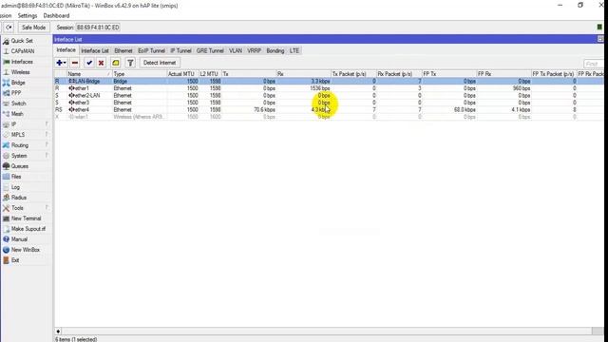Sort by the Name column header
Image resolution: width=608 pixels, height=342 pixels.
pos(89,74)
